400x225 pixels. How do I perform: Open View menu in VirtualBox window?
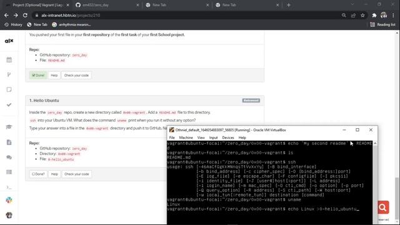point(201,137)
